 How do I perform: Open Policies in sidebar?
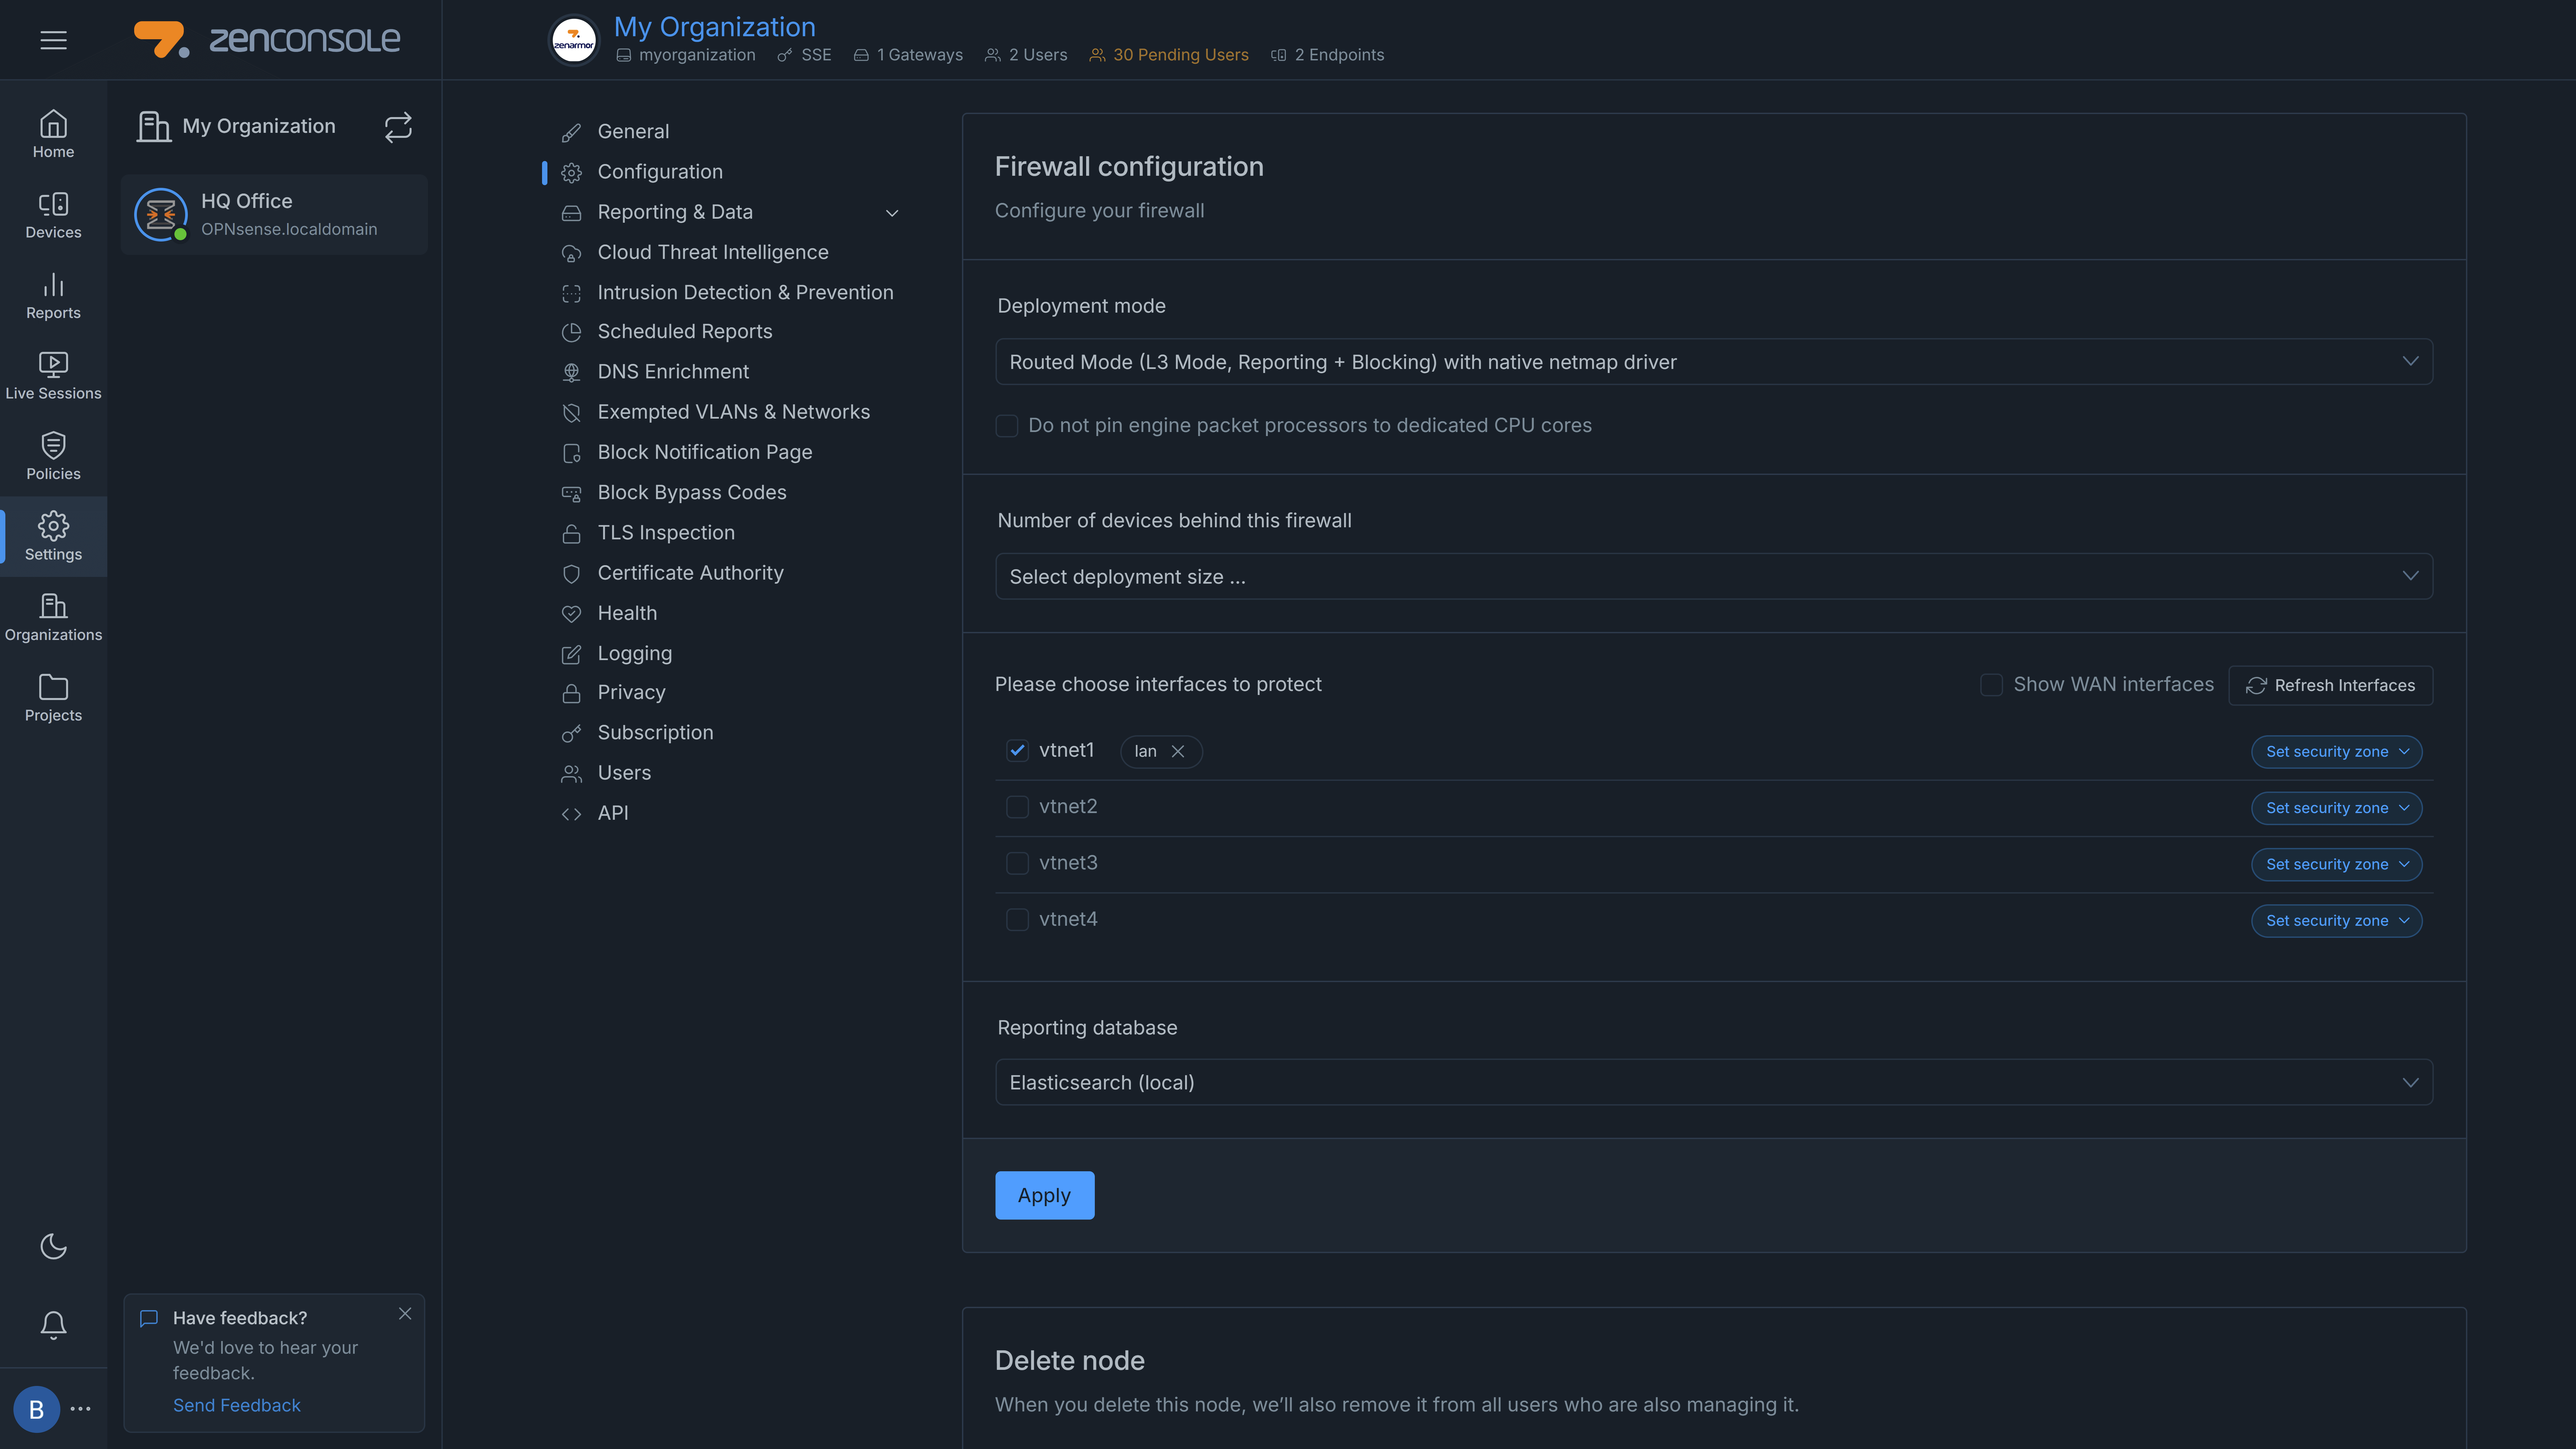pos(53,456)
